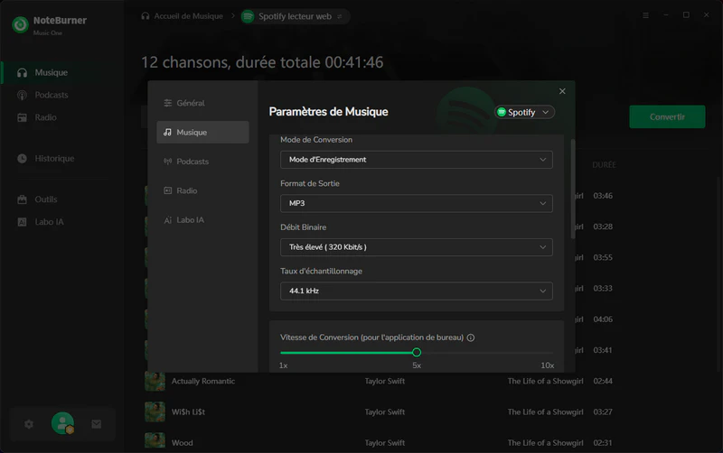The width and height of the screenshot is (723, 453).
Task: Expand the Débit Binaire dropdown
Action: pyautogui.click(x=416, y=247)
